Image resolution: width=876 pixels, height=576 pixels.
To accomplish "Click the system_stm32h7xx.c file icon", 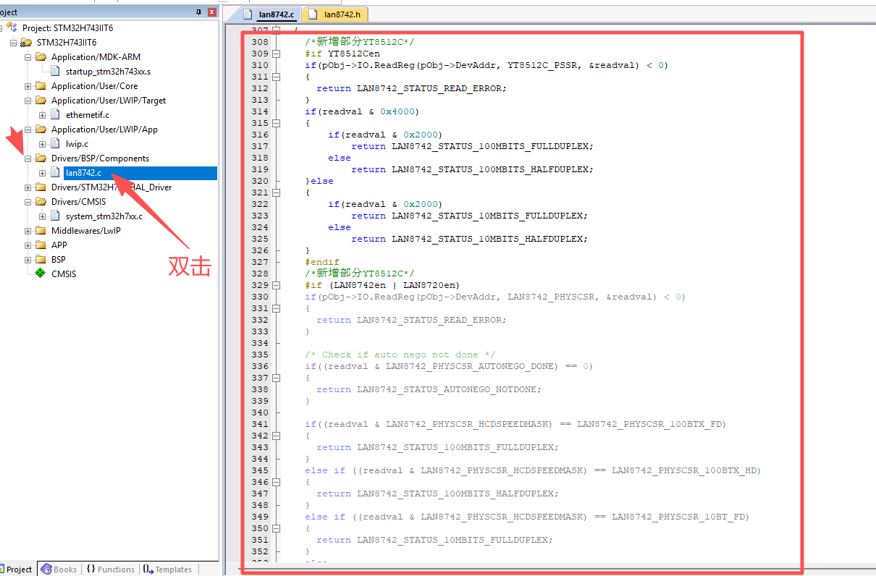I will pos(56,216).
